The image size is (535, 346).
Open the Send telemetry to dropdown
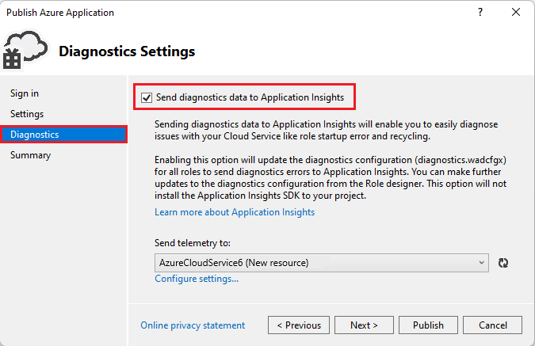click(321, 262)
